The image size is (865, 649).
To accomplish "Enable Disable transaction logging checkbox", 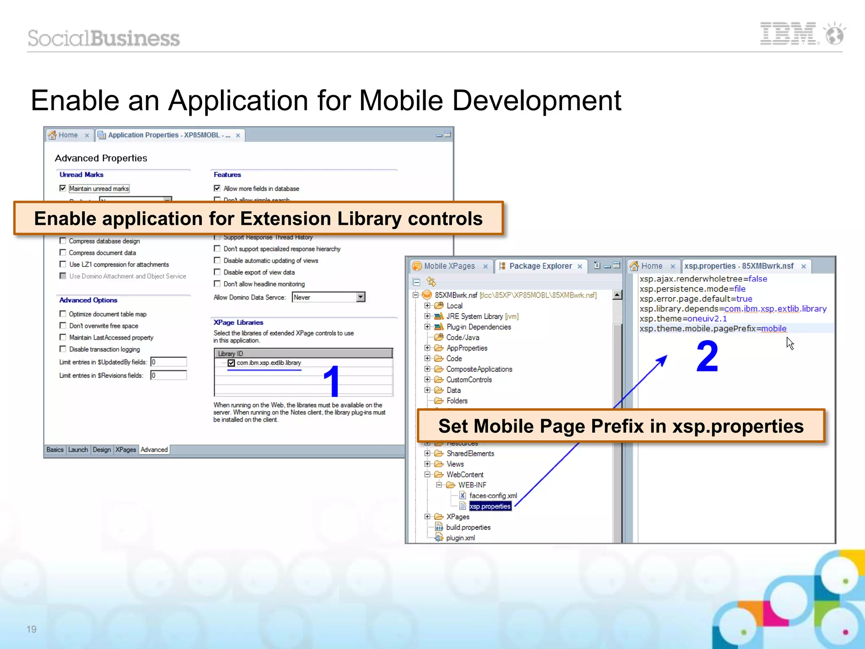I will coord(63,349).
